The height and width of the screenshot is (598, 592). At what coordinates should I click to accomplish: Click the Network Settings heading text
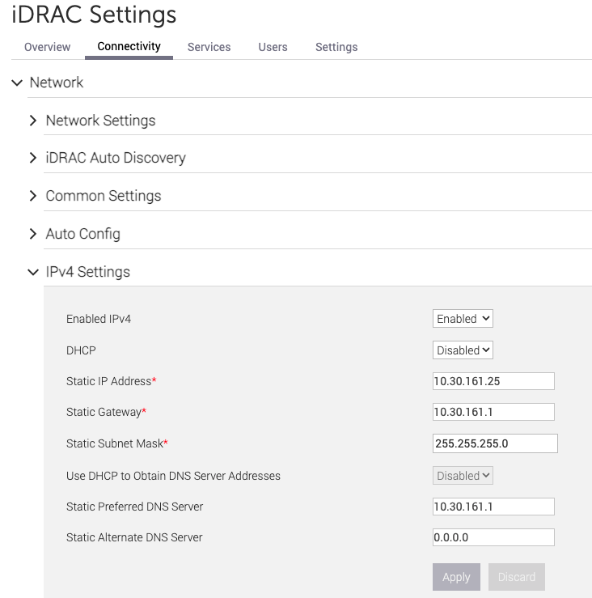click(100, 121)
